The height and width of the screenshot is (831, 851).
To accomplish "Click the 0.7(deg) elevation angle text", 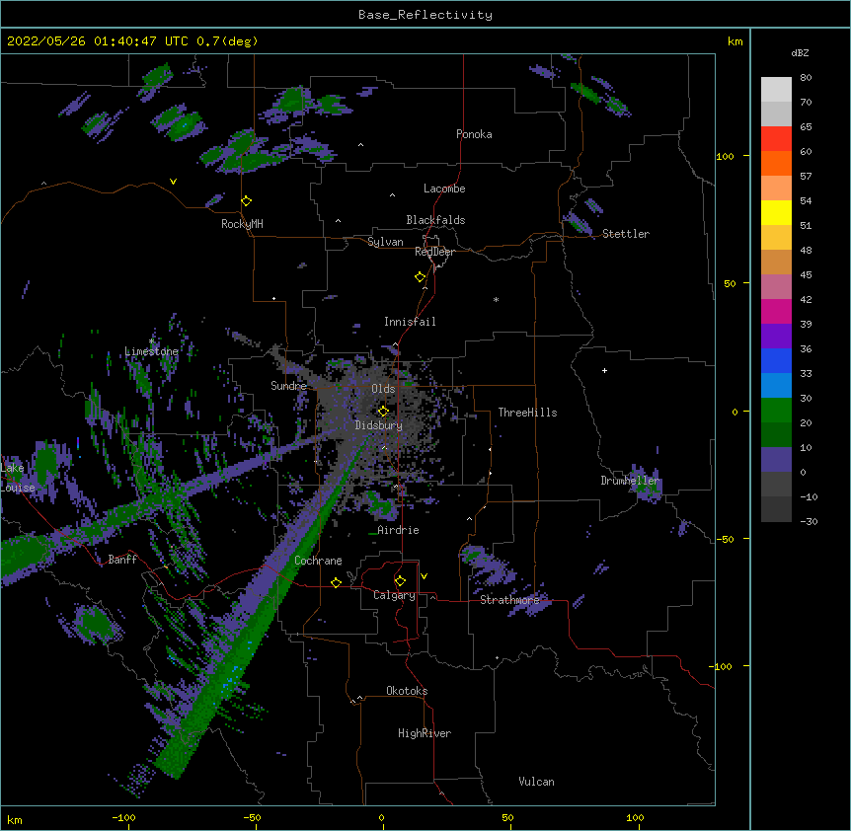I will point(227,41).
